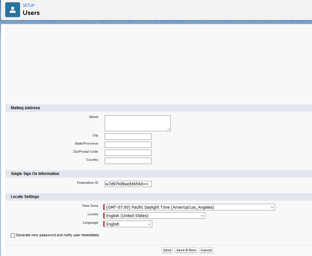
Task: Click the Language dropdown arrow chevron
Action: click(149, 224)
